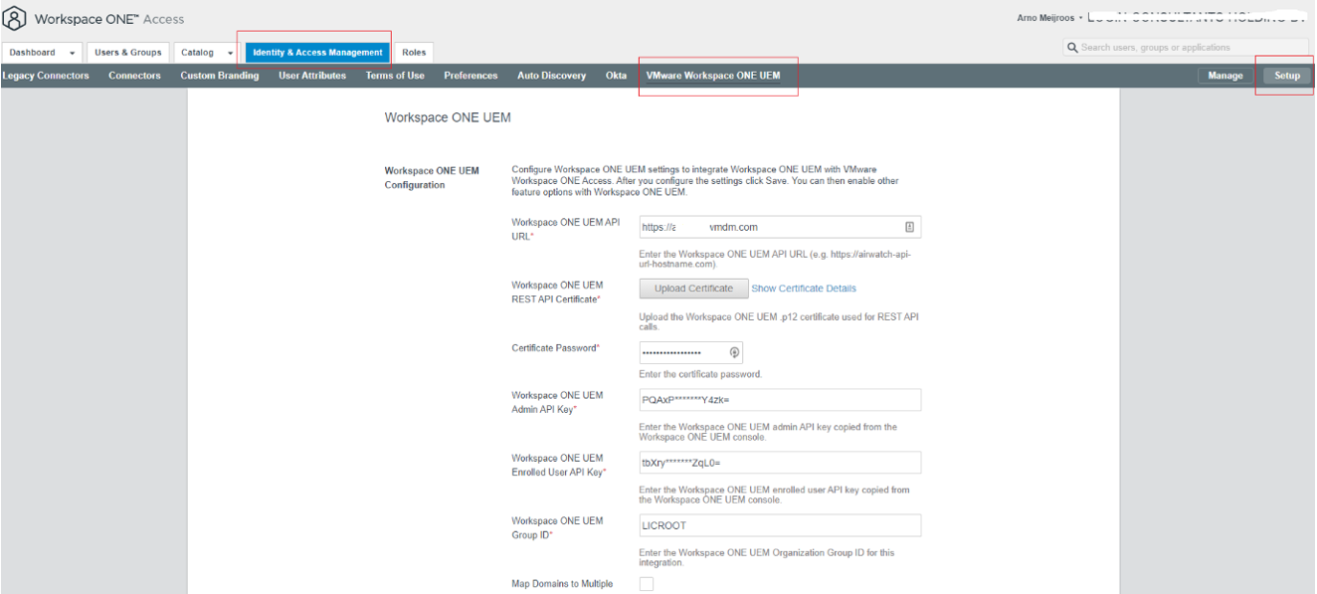Open the Roles tab
1317x594 pixels.
(x=414, y=52)
